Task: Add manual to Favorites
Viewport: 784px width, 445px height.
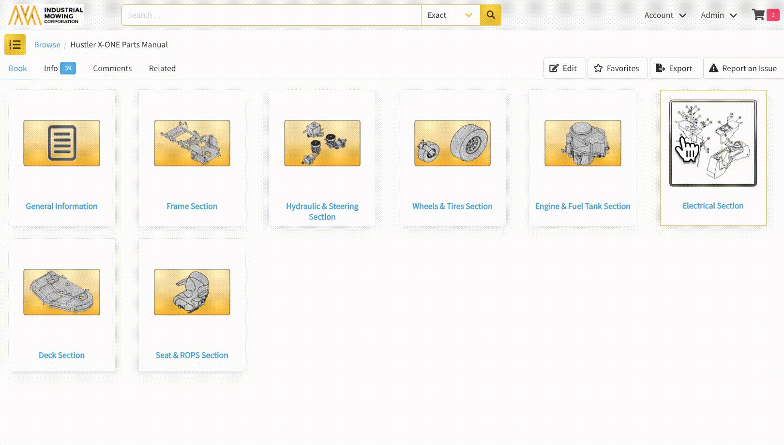Action: [x=617, y=68]
